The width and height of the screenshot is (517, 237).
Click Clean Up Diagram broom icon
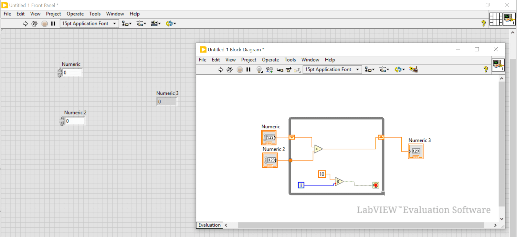coord(414,70)
